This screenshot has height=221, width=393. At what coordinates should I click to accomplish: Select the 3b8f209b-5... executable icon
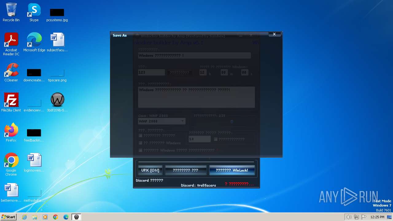point(57,102)
